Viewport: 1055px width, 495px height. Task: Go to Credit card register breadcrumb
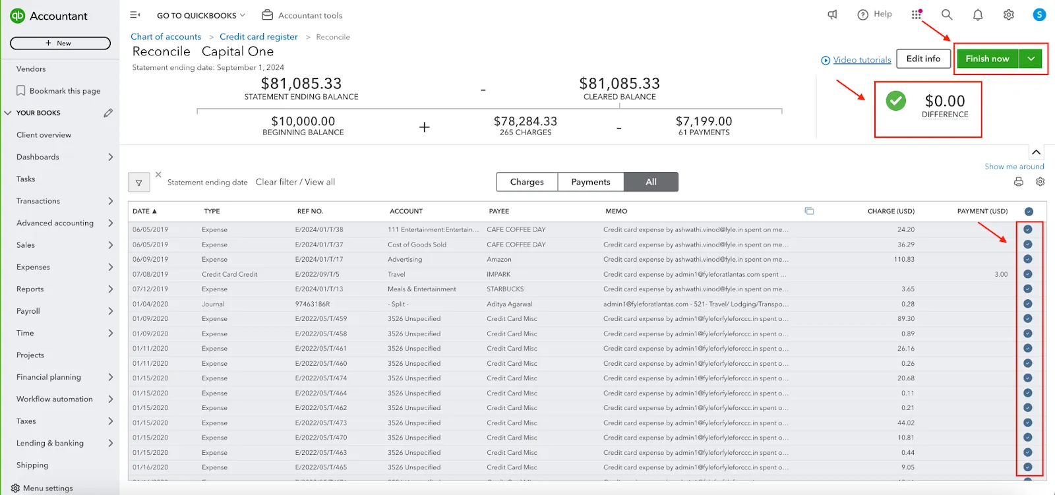click(258, 37)
